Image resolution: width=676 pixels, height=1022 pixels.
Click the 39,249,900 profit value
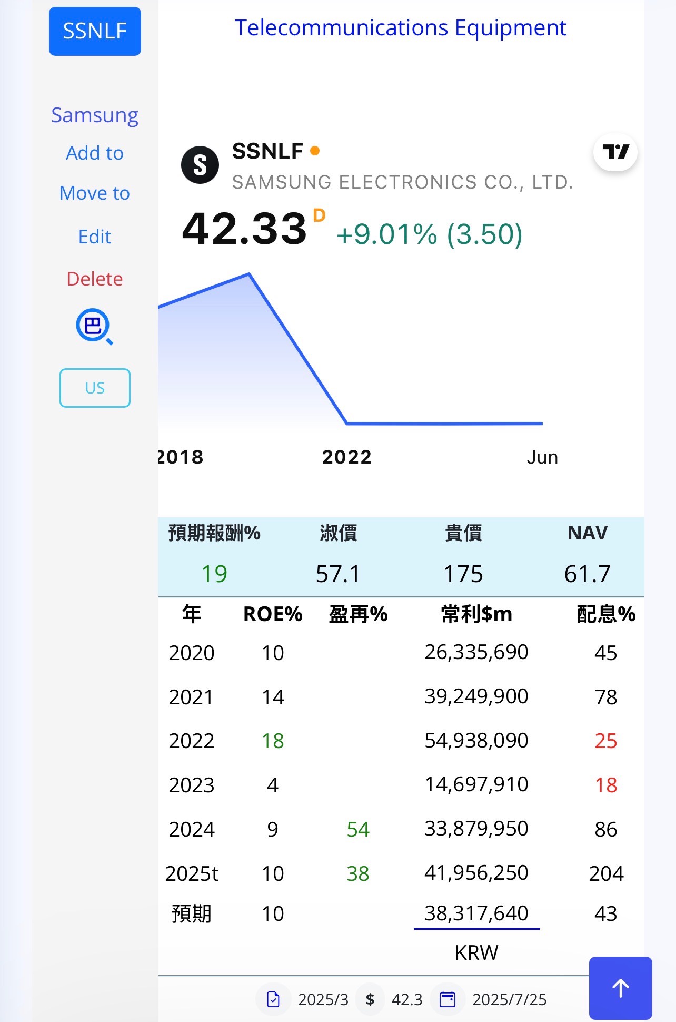pyautogui.click(x=476, y=696)
